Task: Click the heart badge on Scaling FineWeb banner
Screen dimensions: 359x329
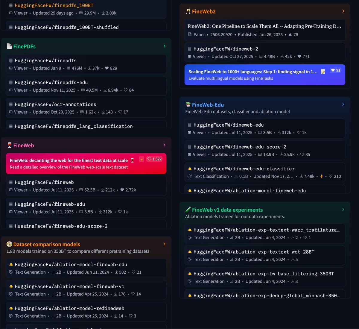Action: pos(333,70)
